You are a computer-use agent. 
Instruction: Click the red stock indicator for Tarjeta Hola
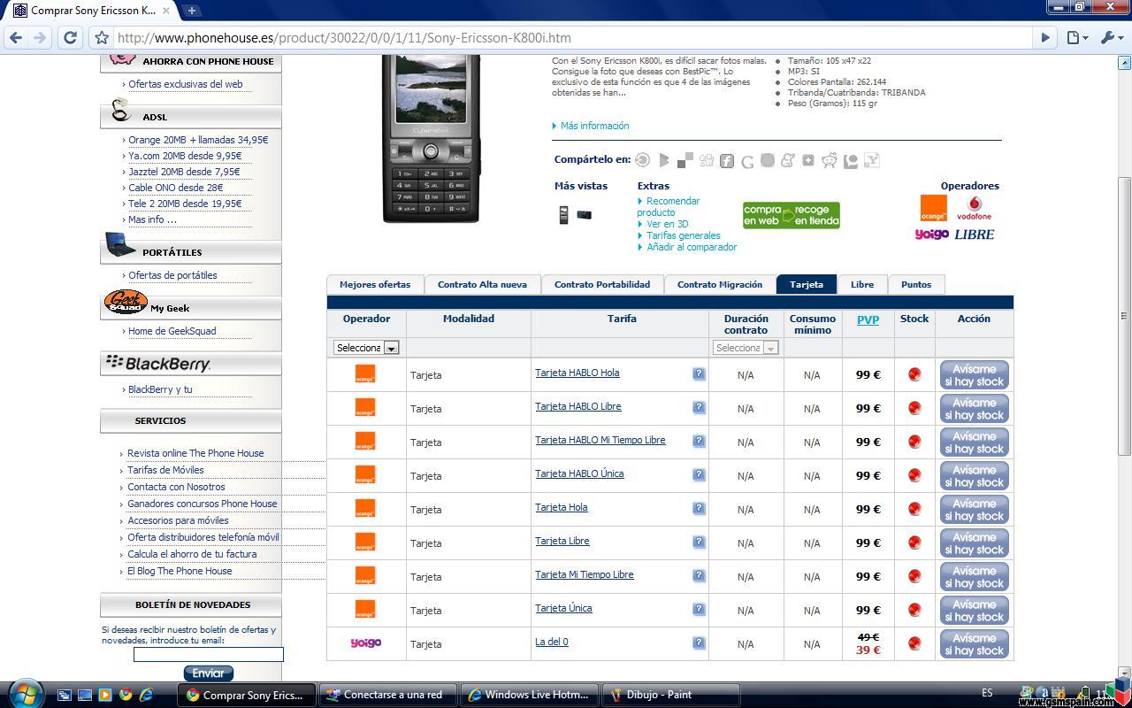pyautogui.click(x=914, y=509)
